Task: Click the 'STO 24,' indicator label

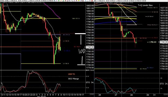Action: pyautogui.click(x=164, y=84)
